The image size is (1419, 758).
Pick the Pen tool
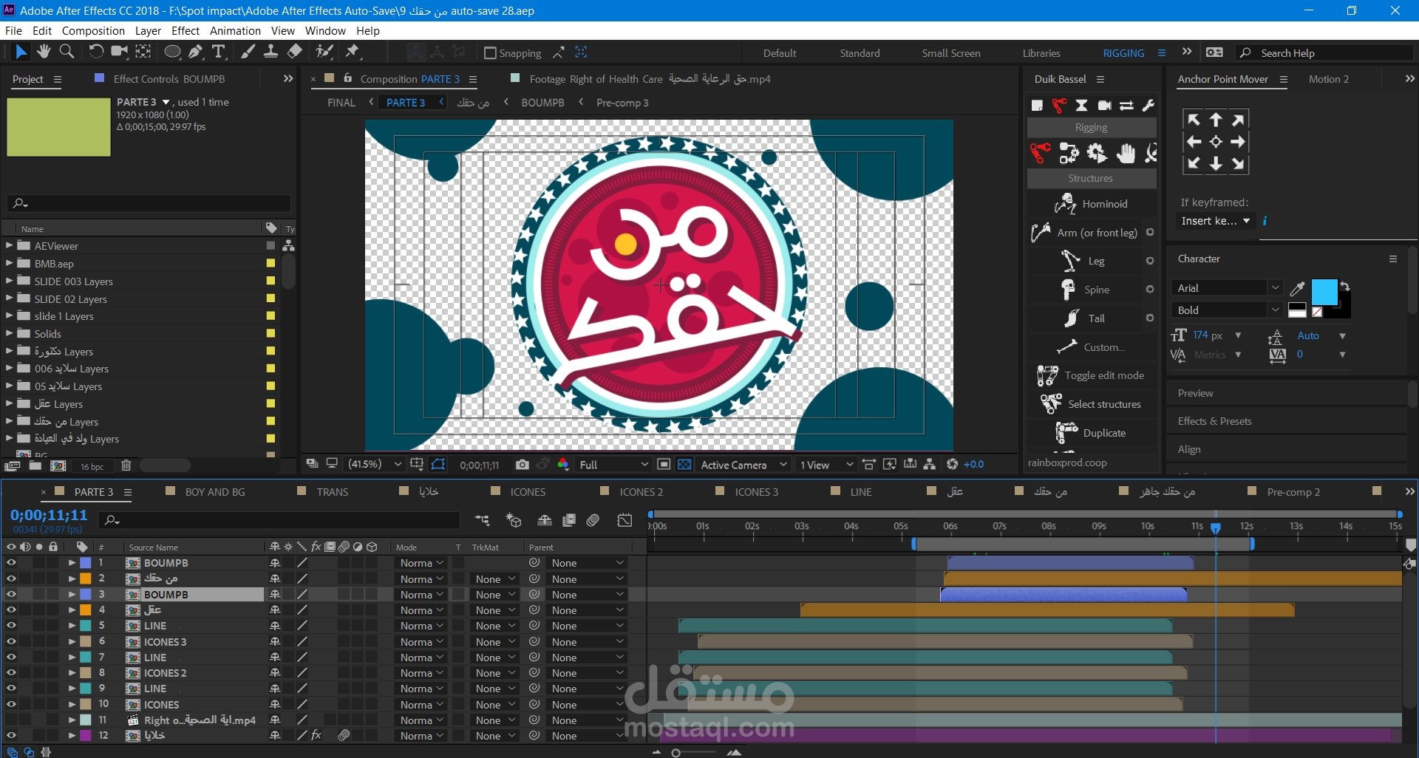click(195, 51)
